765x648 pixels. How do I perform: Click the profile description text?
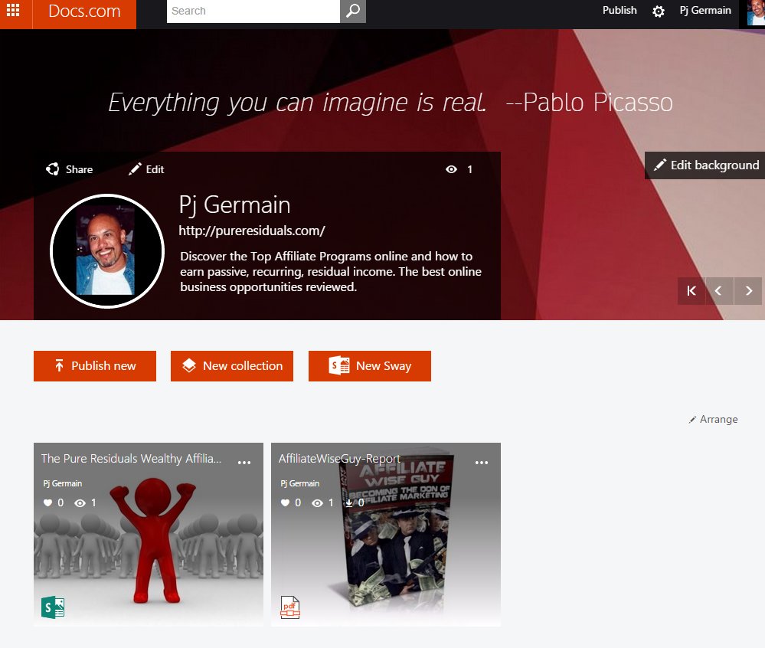click(x=330, y=272)
